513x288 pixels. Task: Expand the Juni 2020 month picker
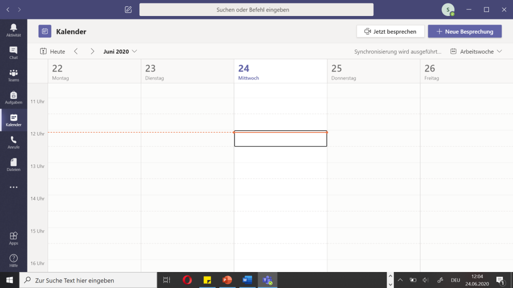120,51
